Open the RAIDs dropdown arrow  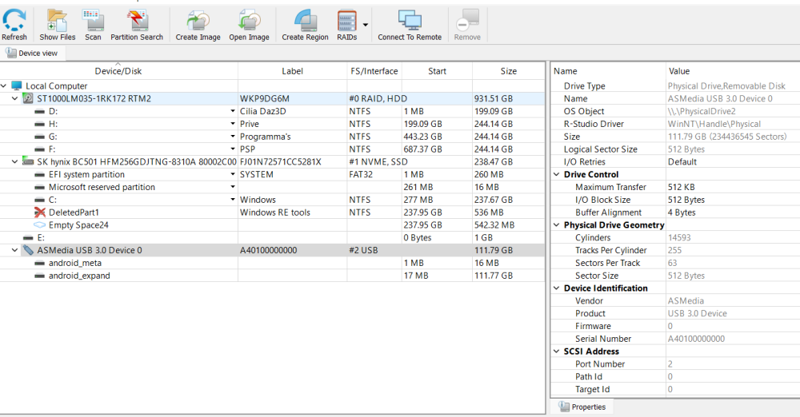point(365,25)
